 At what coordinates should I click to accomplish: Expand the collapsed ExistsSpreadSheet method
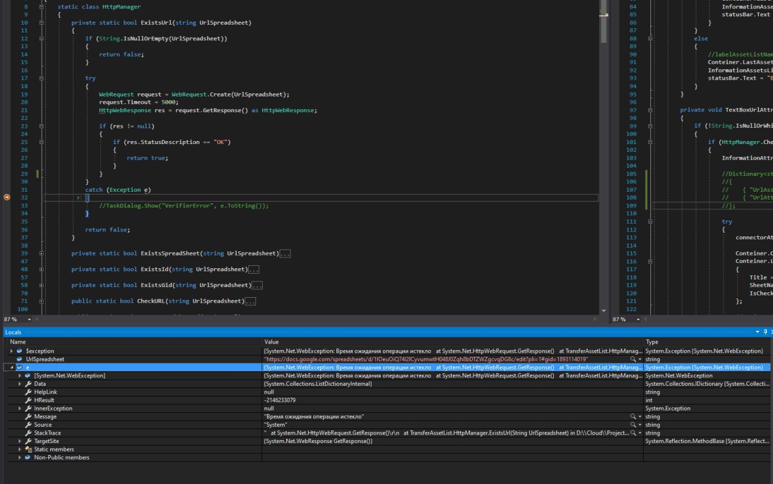pyautogui.click(x=41, y=253)
